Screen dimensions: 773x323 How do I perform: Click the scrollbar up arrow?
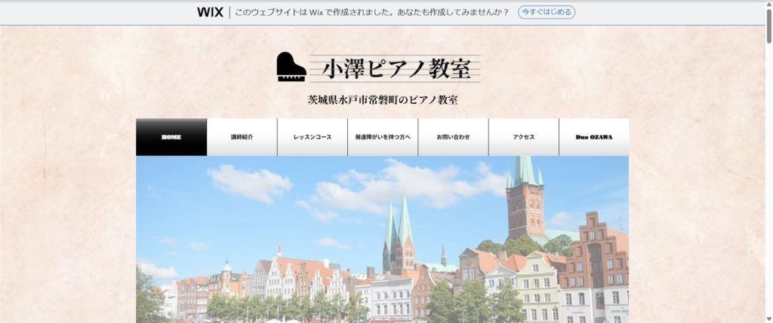pyautogui.click(x=768, y=5)
